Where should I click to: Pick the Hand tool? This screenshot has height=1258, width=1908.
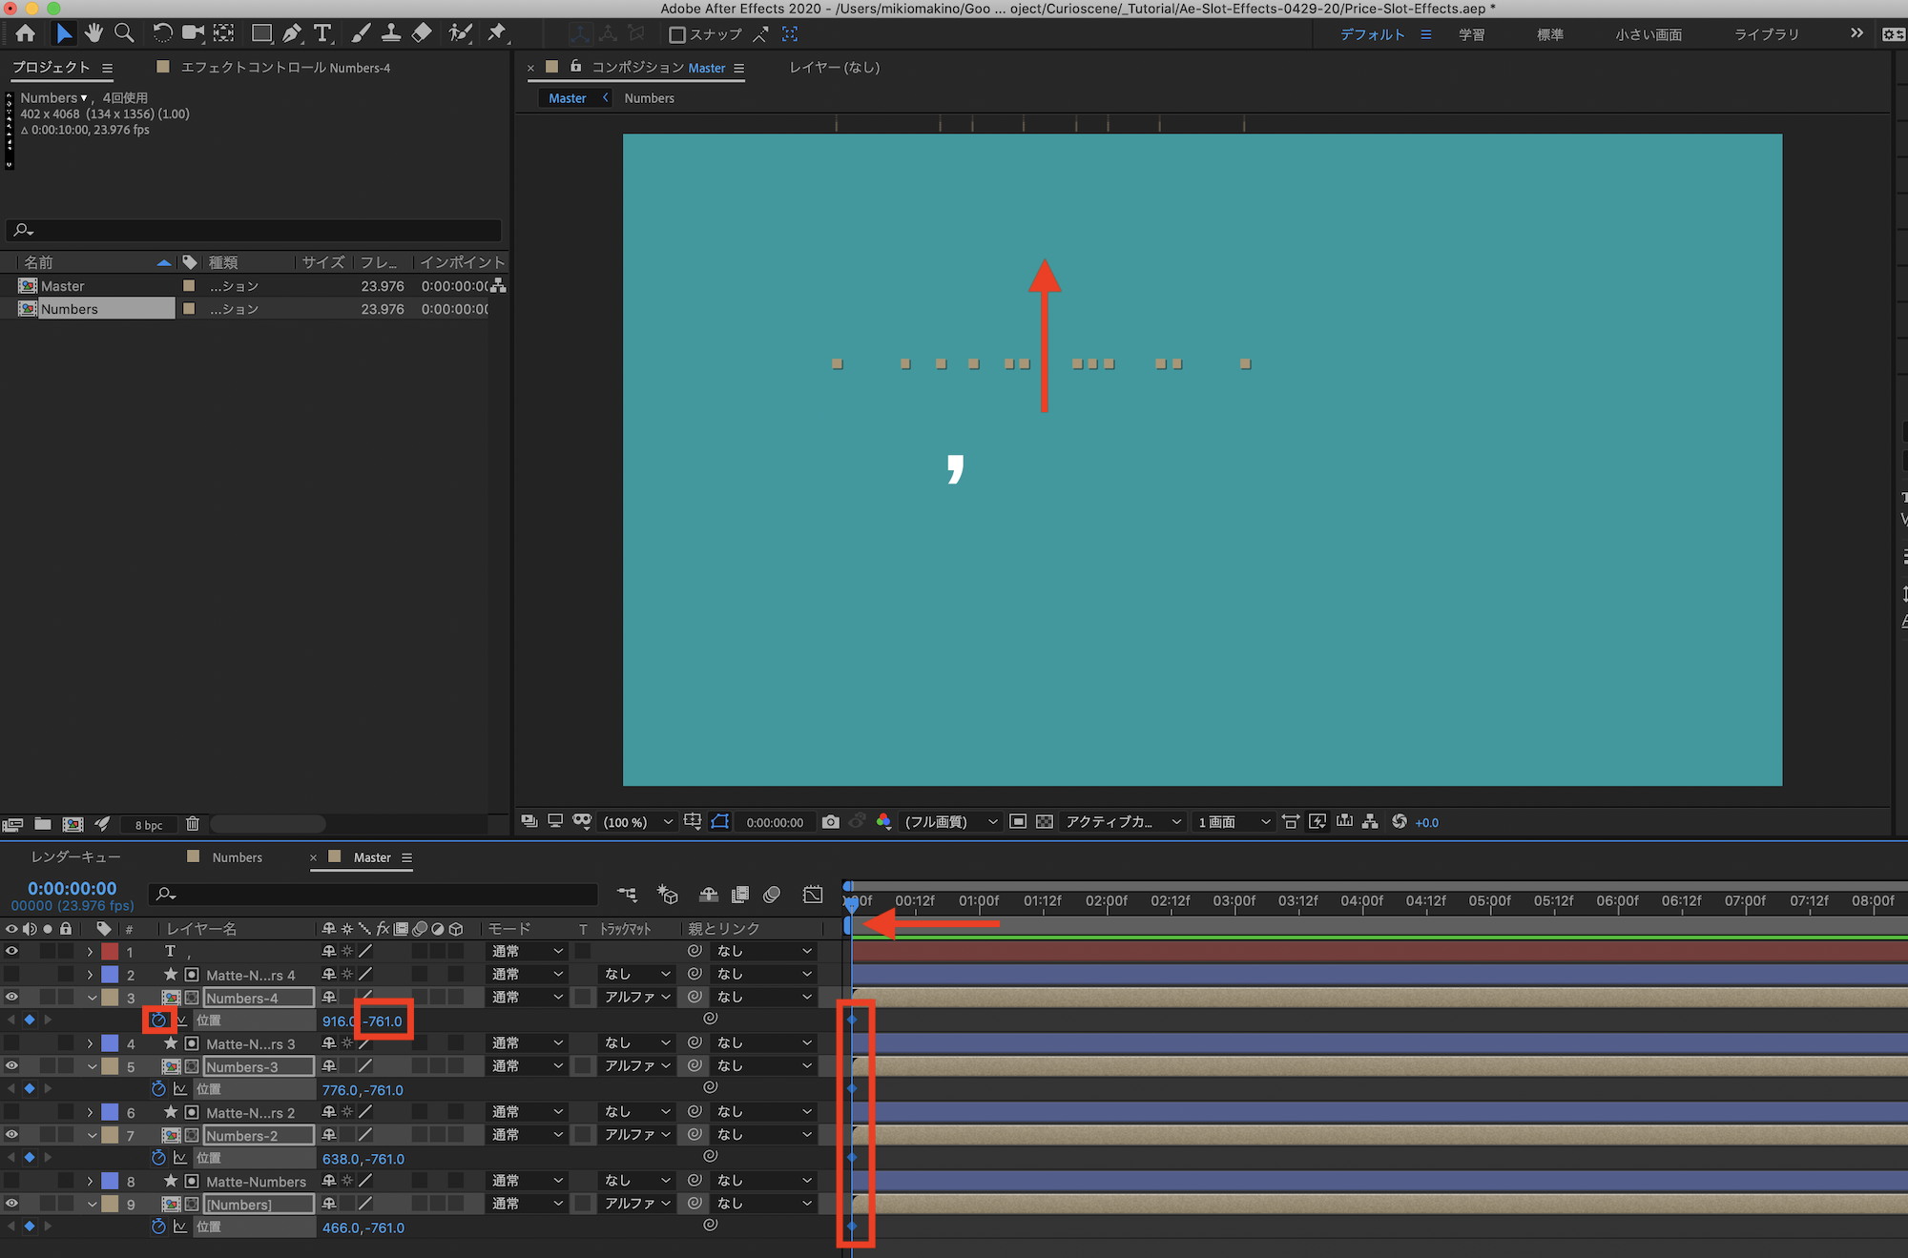pos(93,33)
